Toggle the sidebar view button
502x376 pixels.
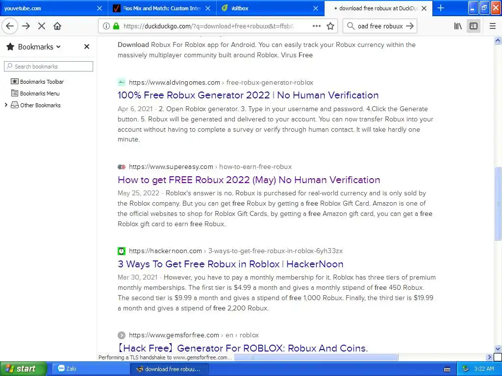(x=474, y=26)
